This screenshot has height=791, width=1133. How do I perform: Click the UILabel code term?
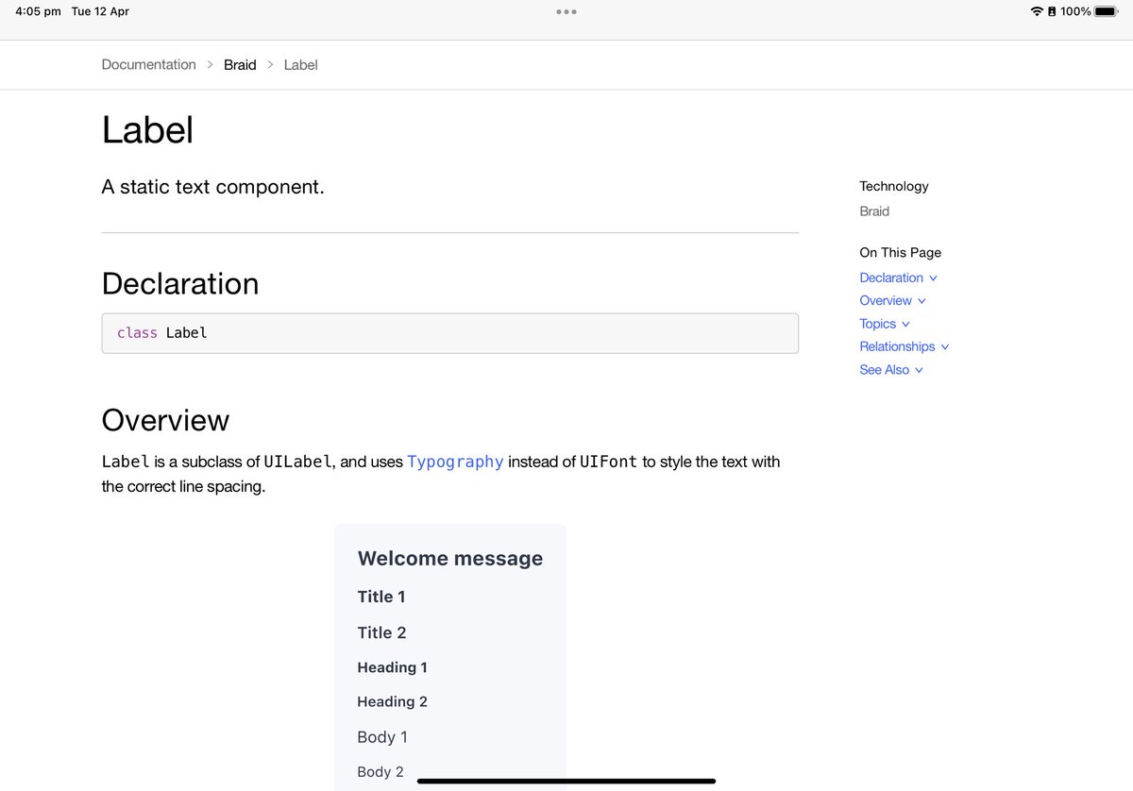tap(297, 462)
